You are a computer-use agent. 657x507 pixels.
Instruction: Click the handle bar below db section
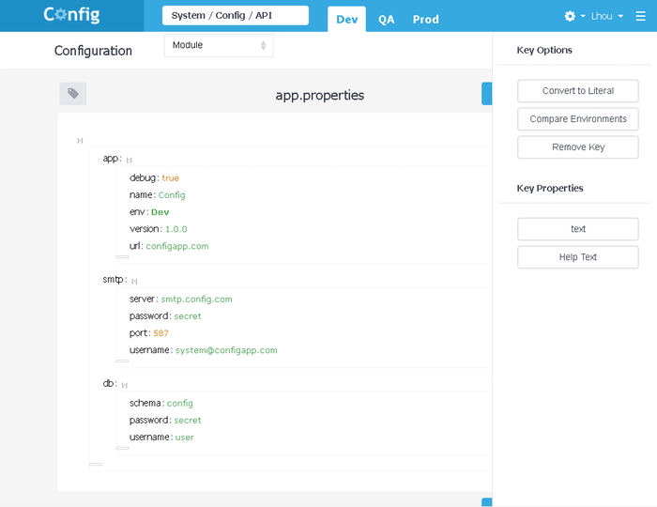point(122,448)
